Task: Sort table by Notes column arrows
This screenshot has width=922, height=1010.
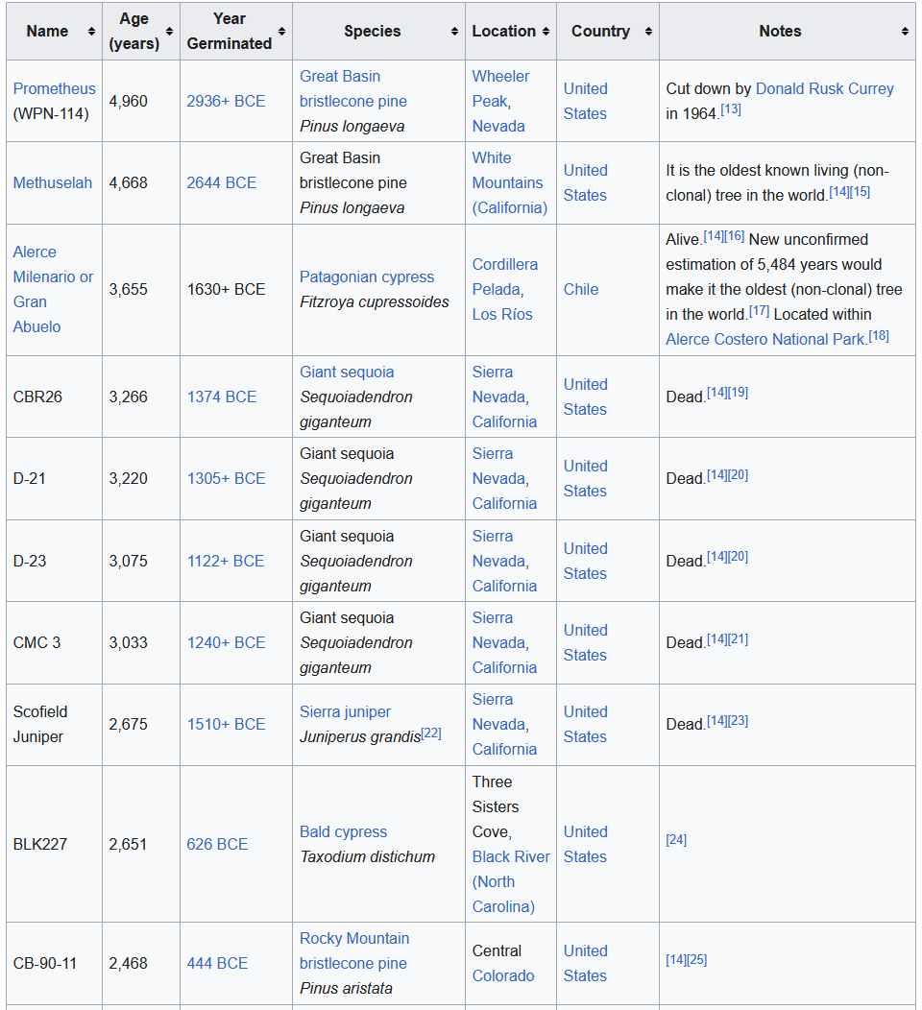Action: (x=905, y=32)
